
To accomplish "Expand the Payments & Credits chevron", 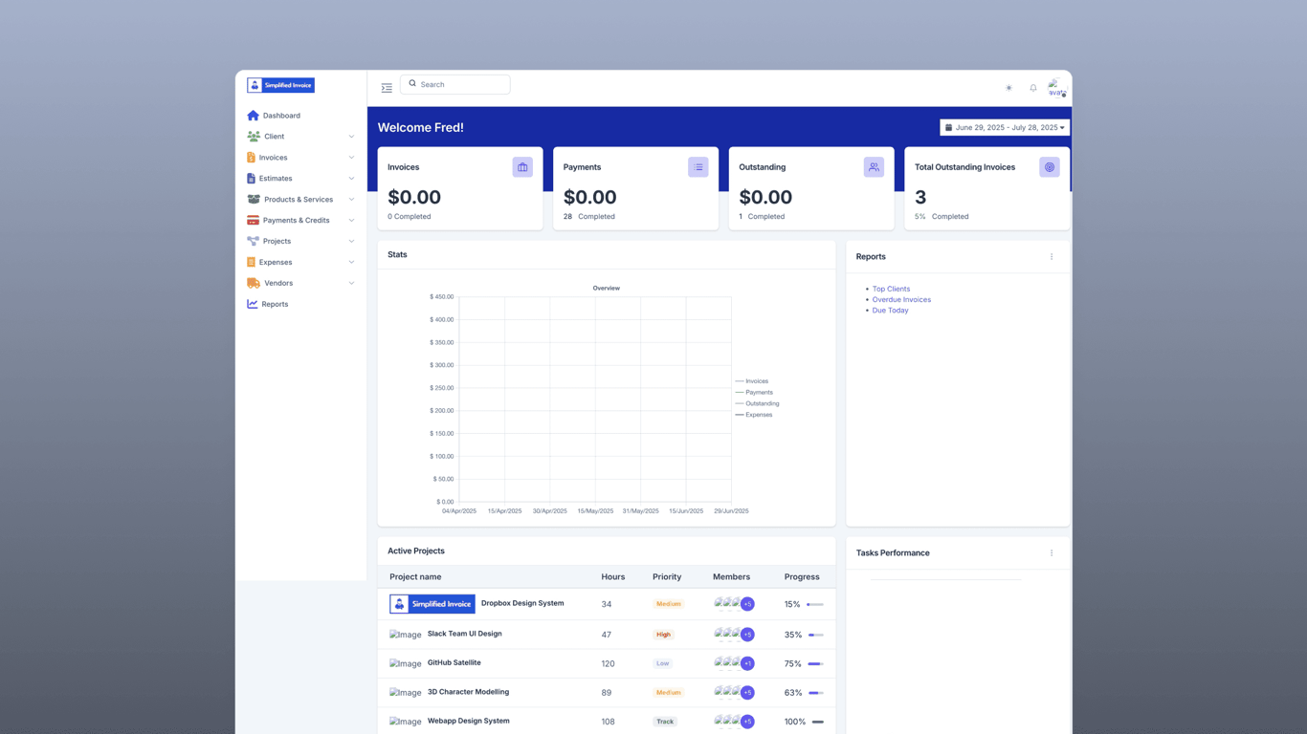I will click(351, 221).
